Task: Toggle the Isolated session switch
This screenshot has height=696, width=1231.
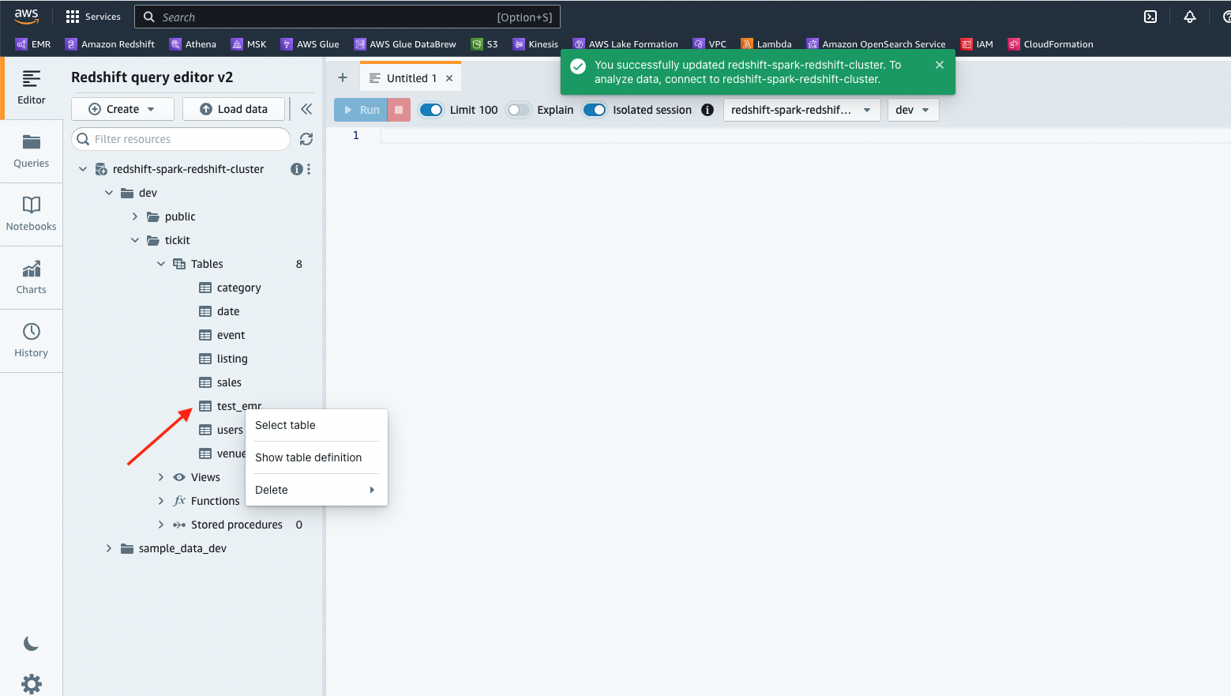Action: [595, 110]
